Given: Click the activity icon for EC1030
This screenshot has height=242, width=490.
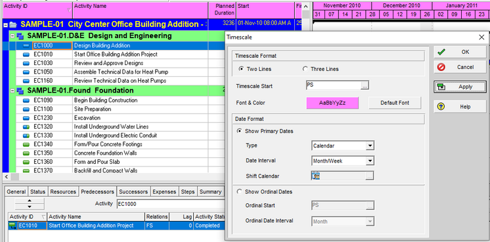Looking at the screenshot, I should [26, 63].
